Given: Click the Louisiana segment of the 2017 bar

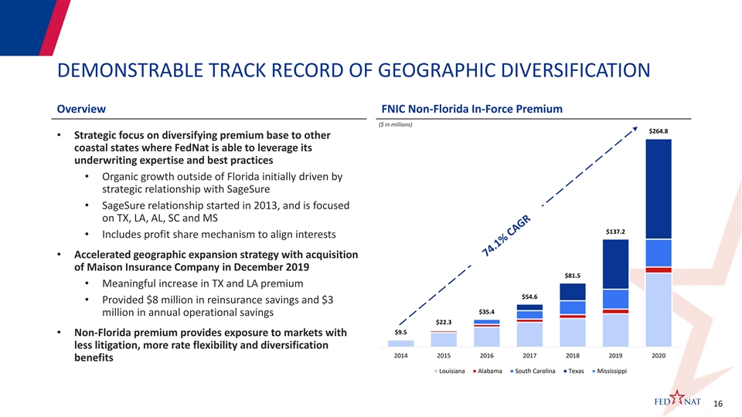Looking at the screenshot, I should [529, 334].
